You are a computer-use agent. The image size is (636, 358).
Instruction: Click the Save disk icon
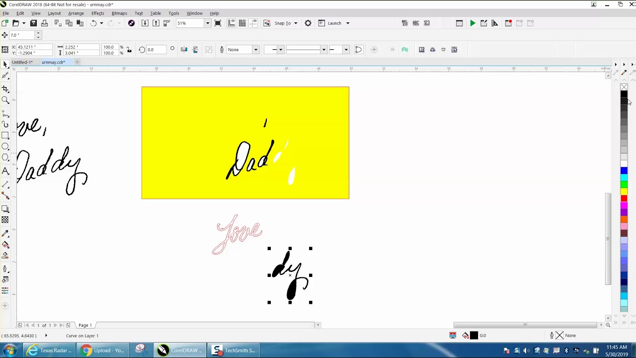[33, 23]
